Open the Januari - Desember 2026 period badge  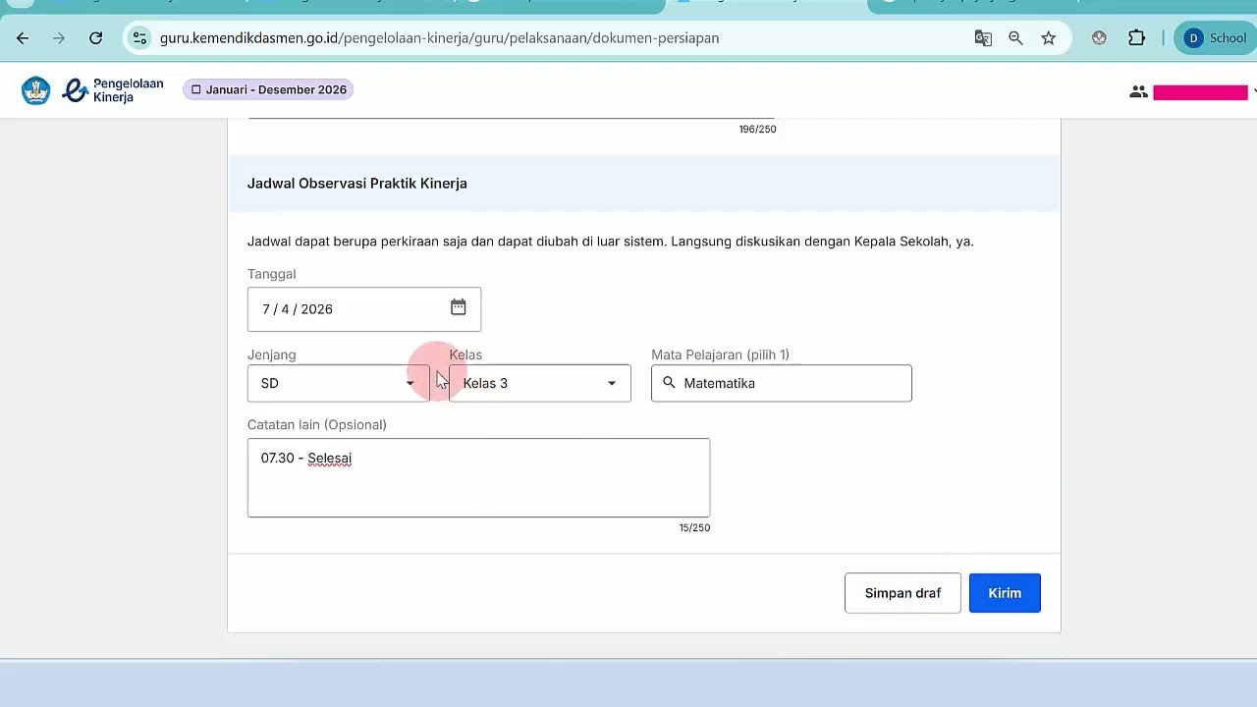coord(268,89)
